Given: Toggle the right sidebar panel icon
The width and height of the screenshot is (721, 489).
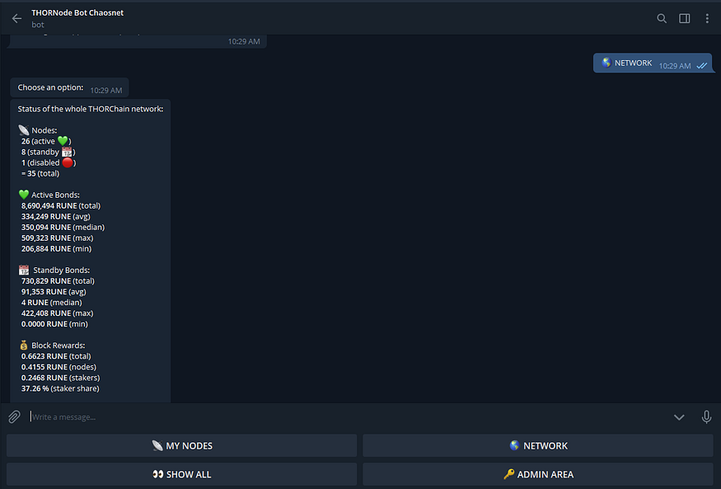Looking at the screenshot, I should [684, 18].
